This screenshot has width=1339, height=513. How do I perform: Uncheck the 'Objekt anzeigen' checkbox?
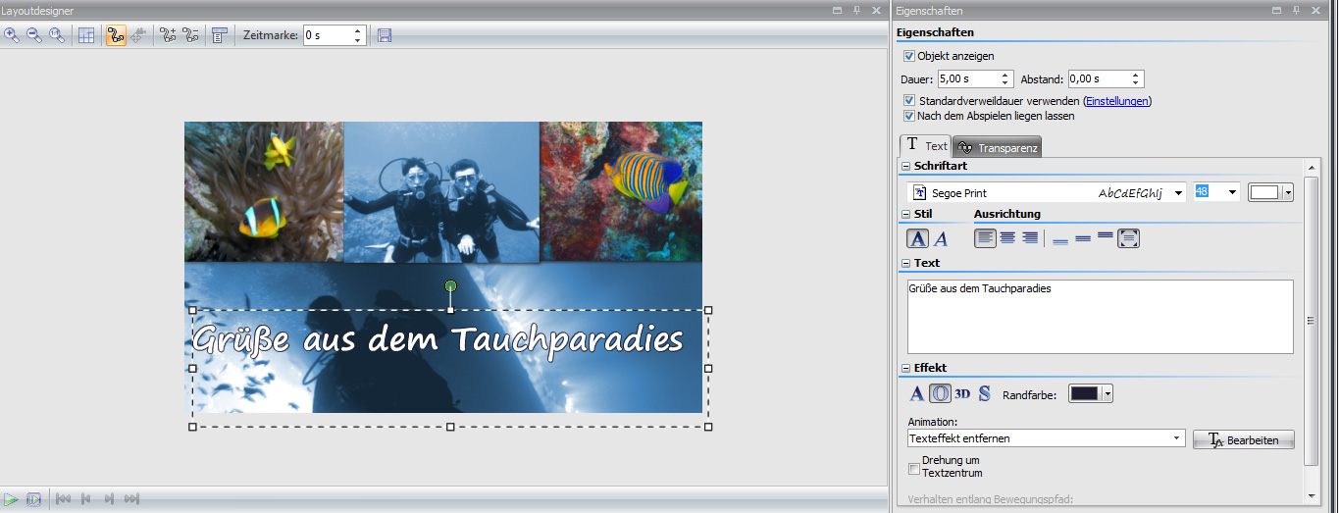[909, 56]
